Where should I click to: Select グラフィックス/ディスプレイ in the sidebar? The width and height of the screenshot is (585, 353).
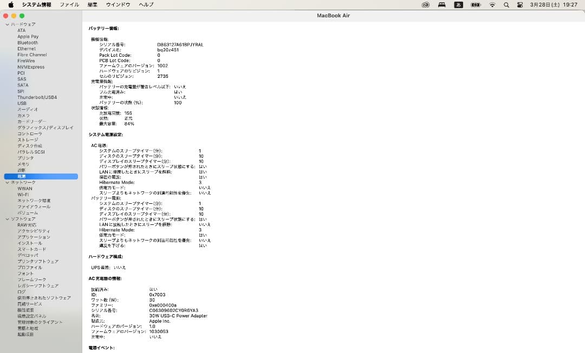[x=45, y=128]
